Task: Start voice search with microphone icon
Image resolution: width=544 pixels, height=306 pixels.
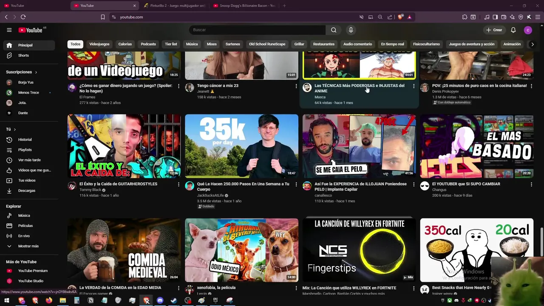Action: (x=351, y=30)
